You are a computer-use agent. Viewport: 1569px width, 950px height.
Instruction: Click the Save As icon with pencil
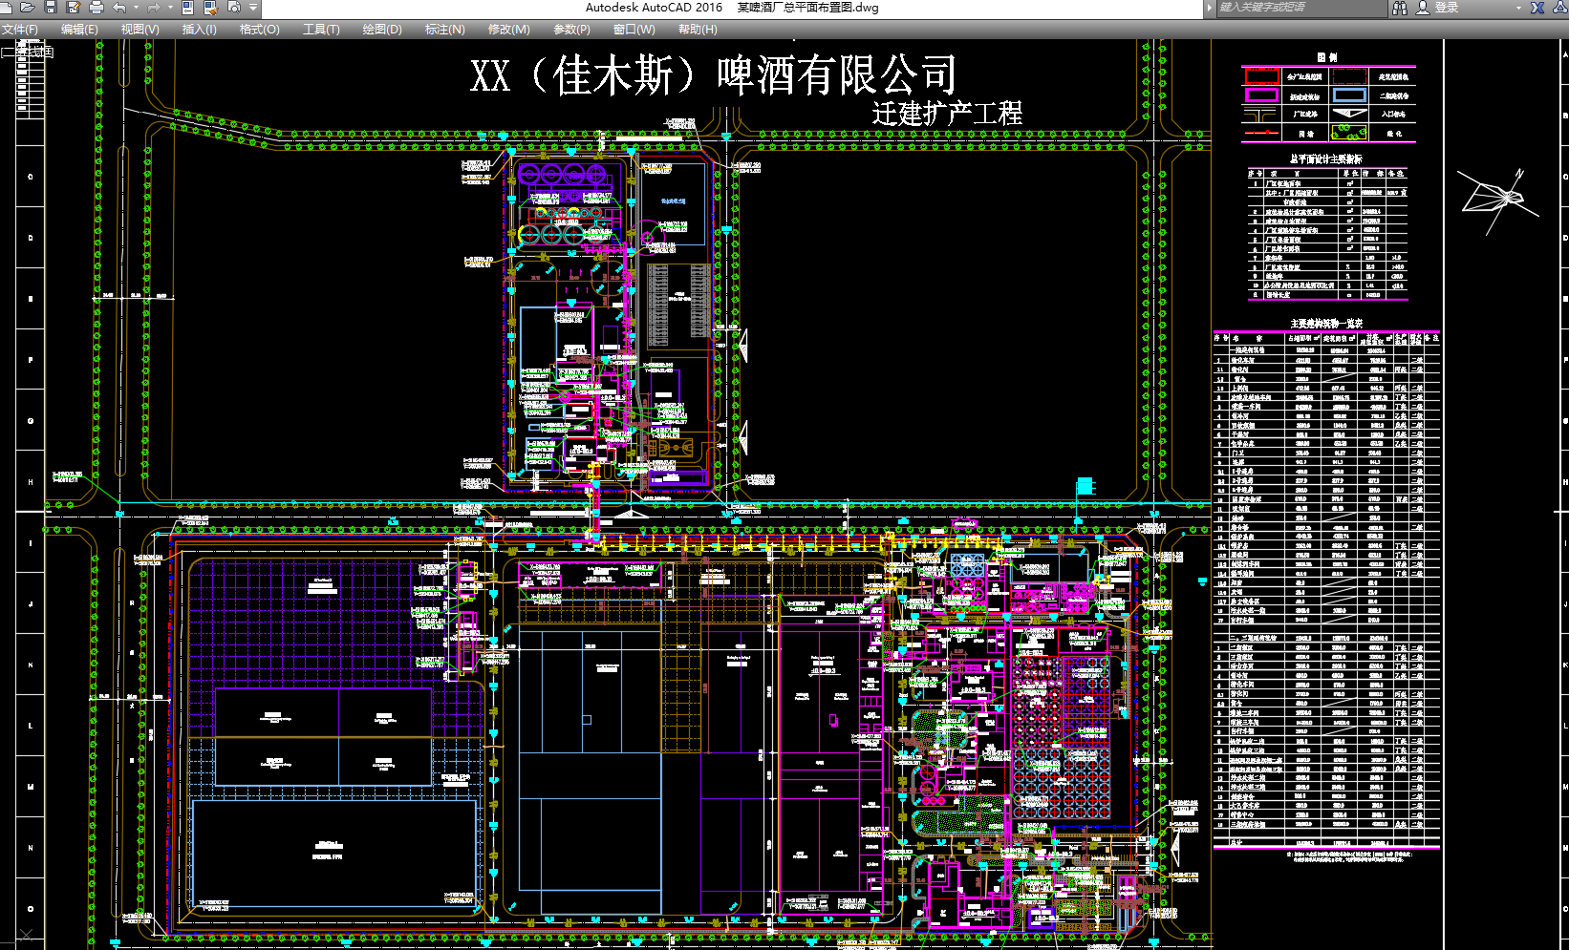[x=74, y=8]
